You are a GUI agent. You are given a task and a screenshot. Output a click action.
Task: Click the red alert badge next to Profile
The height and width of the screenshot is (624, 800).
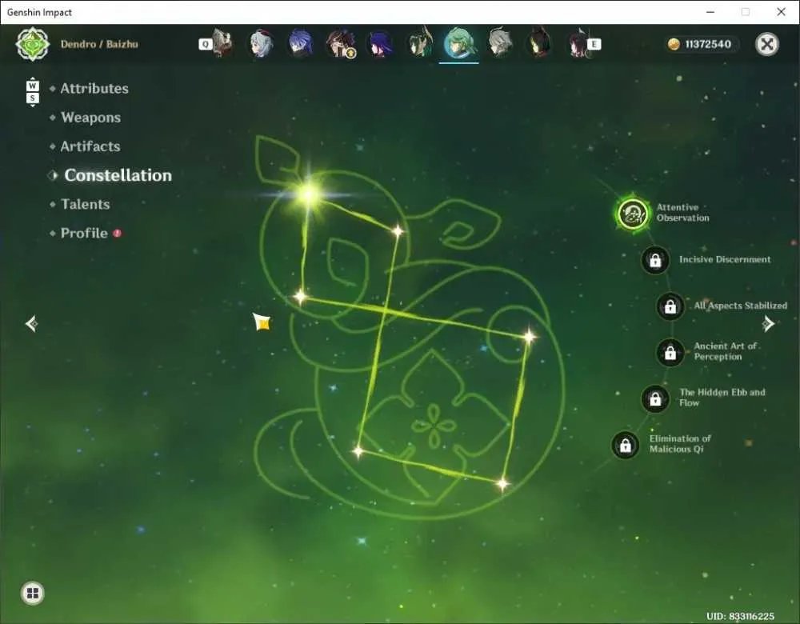[118, 233]
